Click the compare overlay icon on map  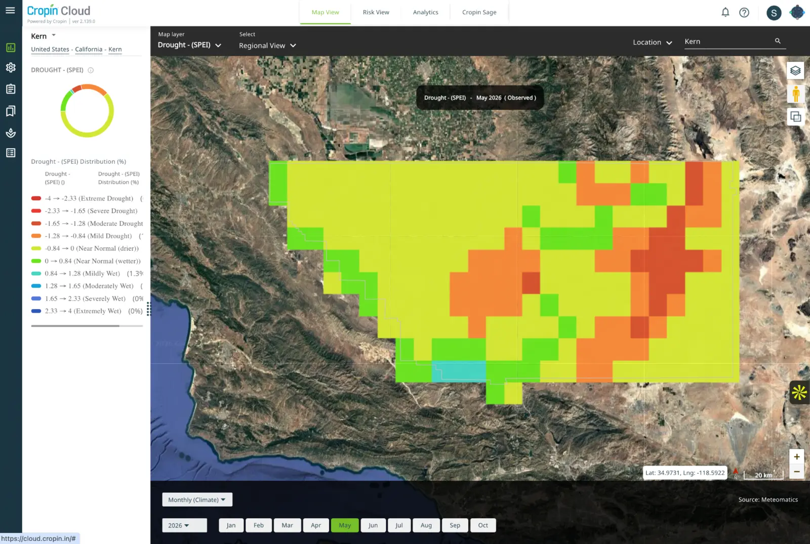[795, 117]
